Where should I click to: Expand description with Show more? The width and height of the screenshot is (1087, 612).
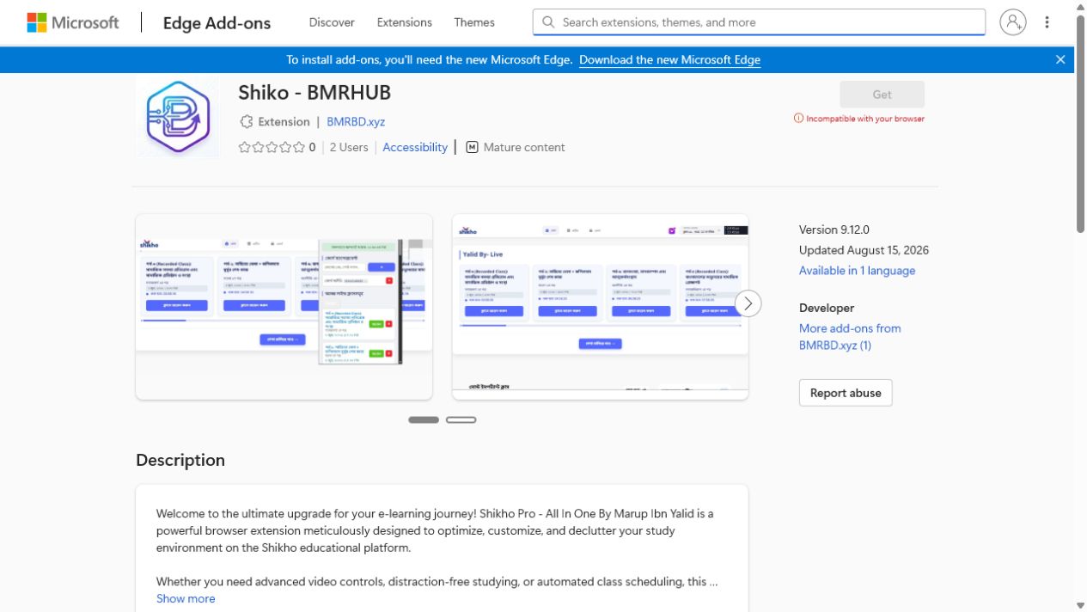point(186,598)
